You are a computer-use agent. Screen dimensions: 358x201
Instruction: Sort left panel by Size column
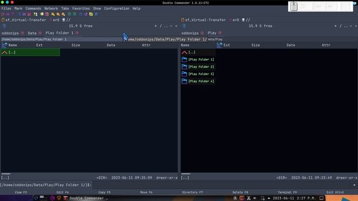pos(76,45)
